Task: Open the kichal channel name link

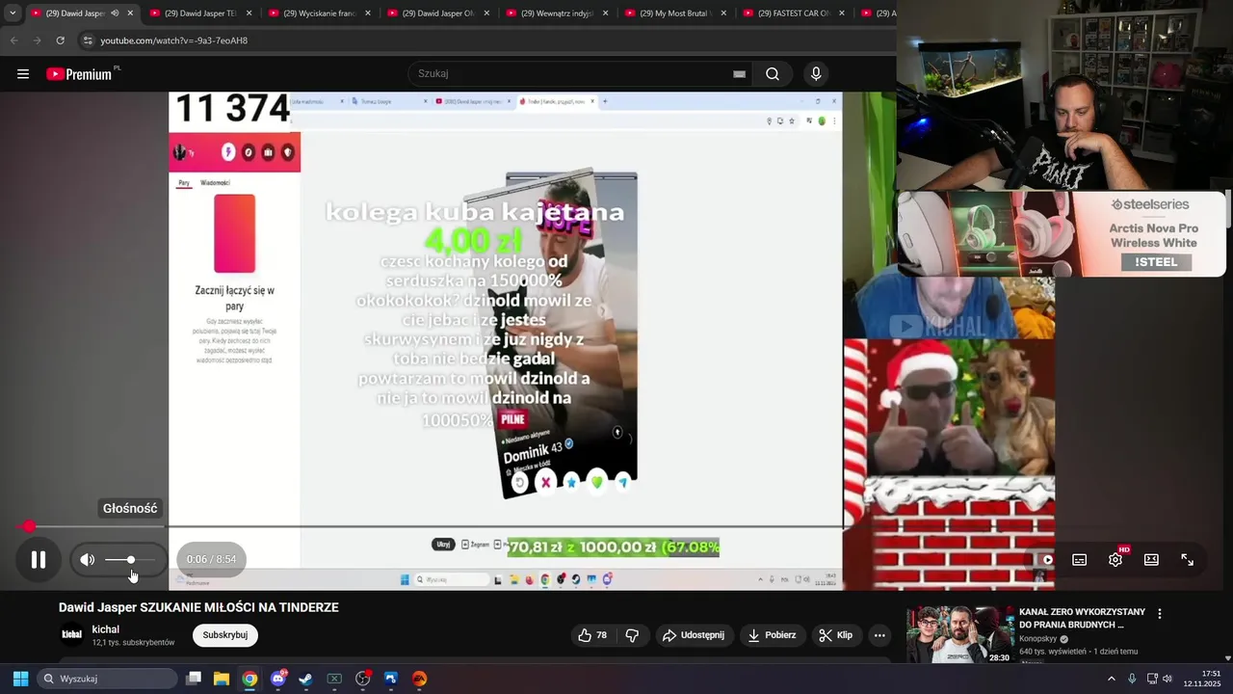Action: [x=106, y=629]
